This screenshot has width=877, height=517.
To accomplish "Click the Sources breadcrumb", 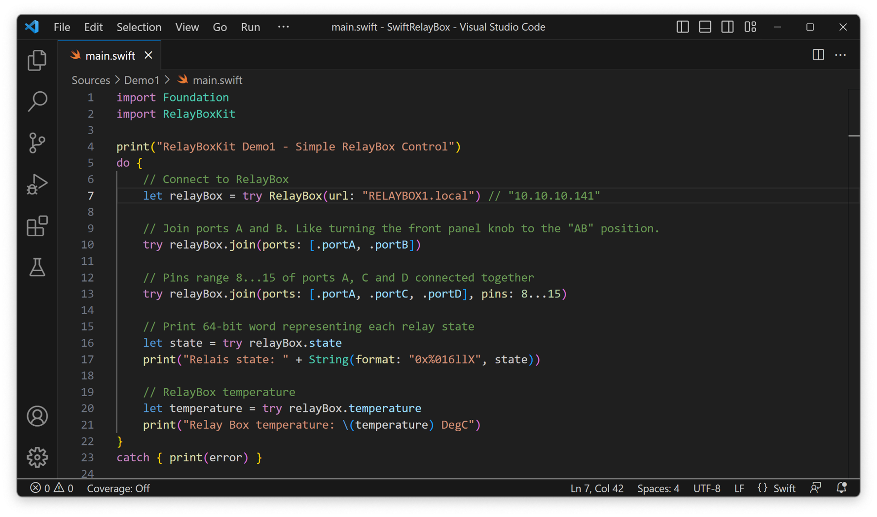I will (91, 80).
